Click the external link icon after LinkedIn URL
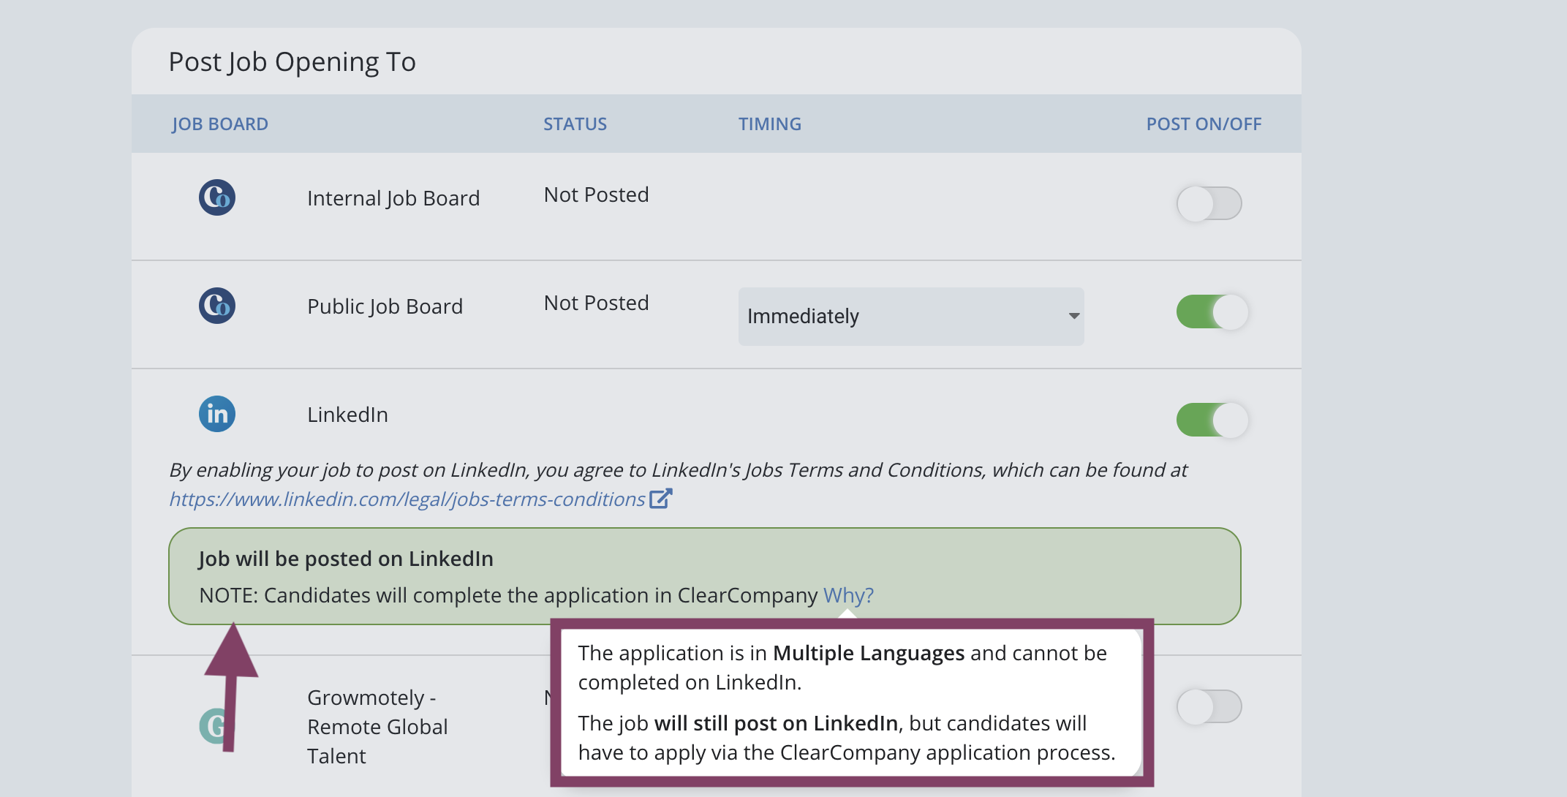This screenshot has width=1567, height=797. click(x=660, y=499)
